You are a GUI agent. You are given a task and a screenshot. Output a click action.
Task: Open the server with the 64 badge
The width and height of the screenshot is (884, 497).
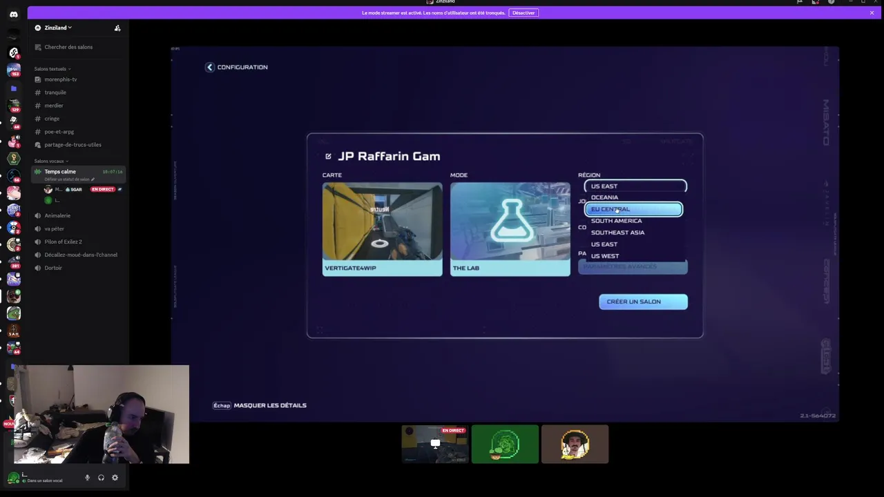click(x=13, y=348)
